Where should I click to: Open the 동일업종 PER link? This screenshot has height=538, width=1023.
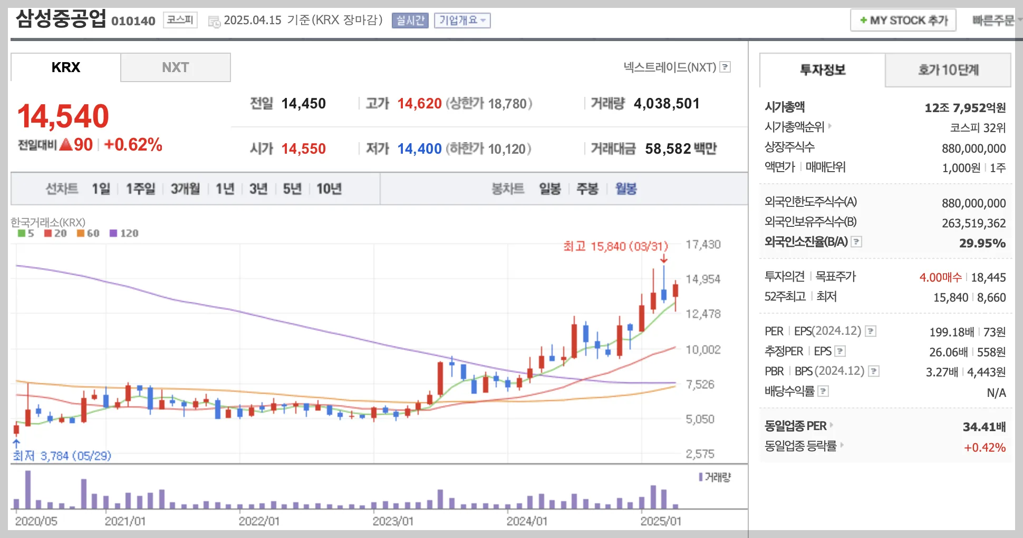pyautogui.click(x=796, y=426)
